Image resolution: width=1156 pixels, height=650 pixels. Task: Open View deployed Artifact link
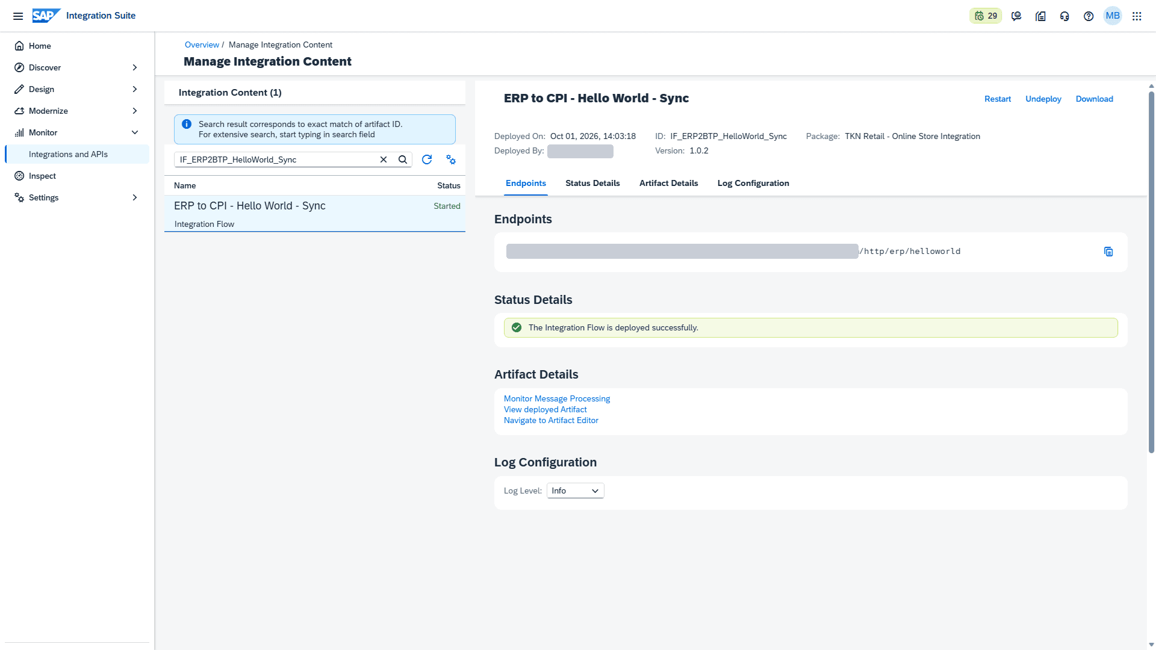pos(545,409)
